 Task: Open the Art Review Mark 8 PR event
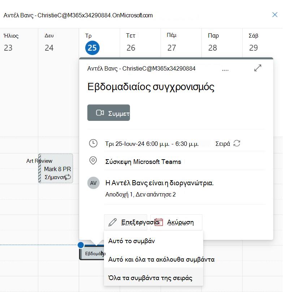pos(56,168)
